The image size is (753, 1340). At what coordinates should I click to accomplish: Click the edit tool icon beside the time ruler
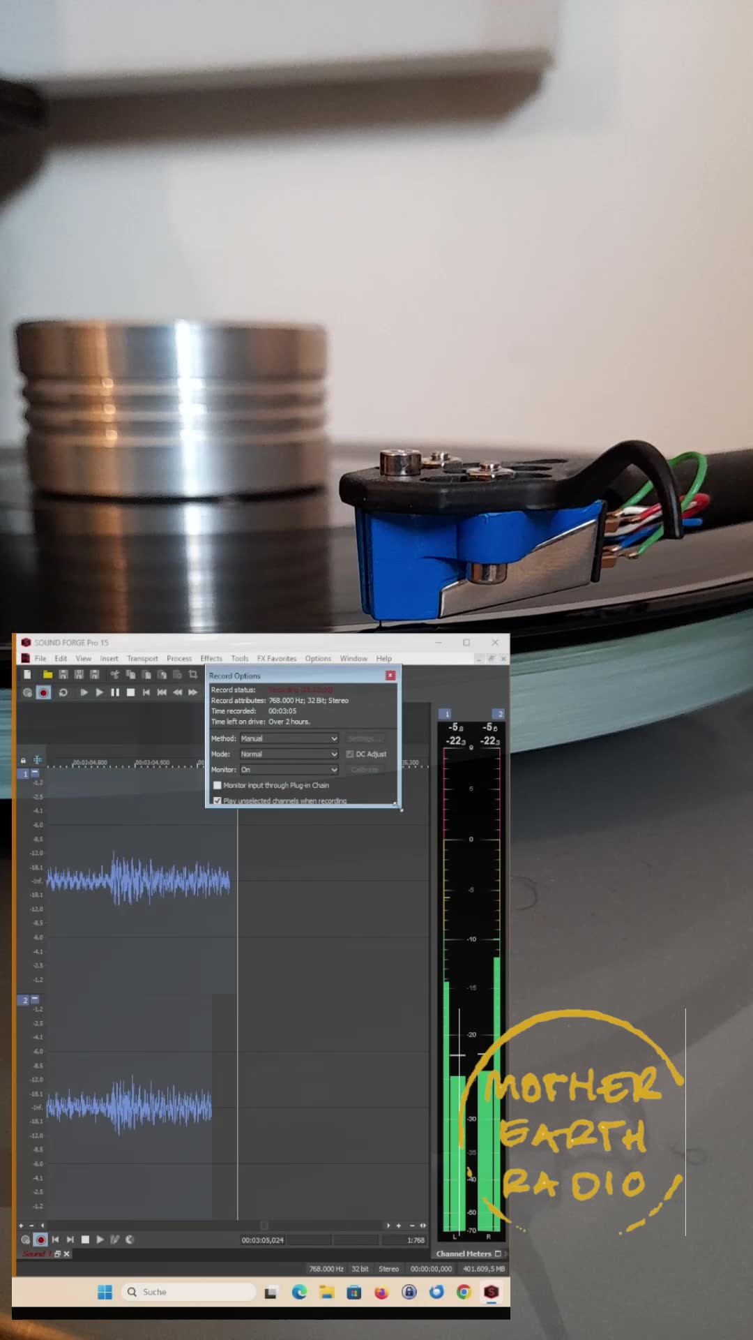click(x=38, y=759)
